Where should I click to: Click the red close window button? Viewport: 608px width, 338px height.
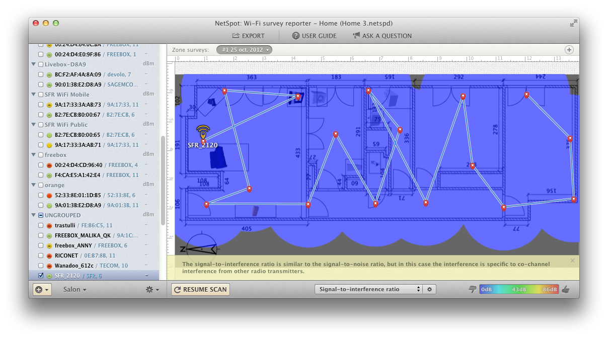pyautogui.click(x=36, y=23)
